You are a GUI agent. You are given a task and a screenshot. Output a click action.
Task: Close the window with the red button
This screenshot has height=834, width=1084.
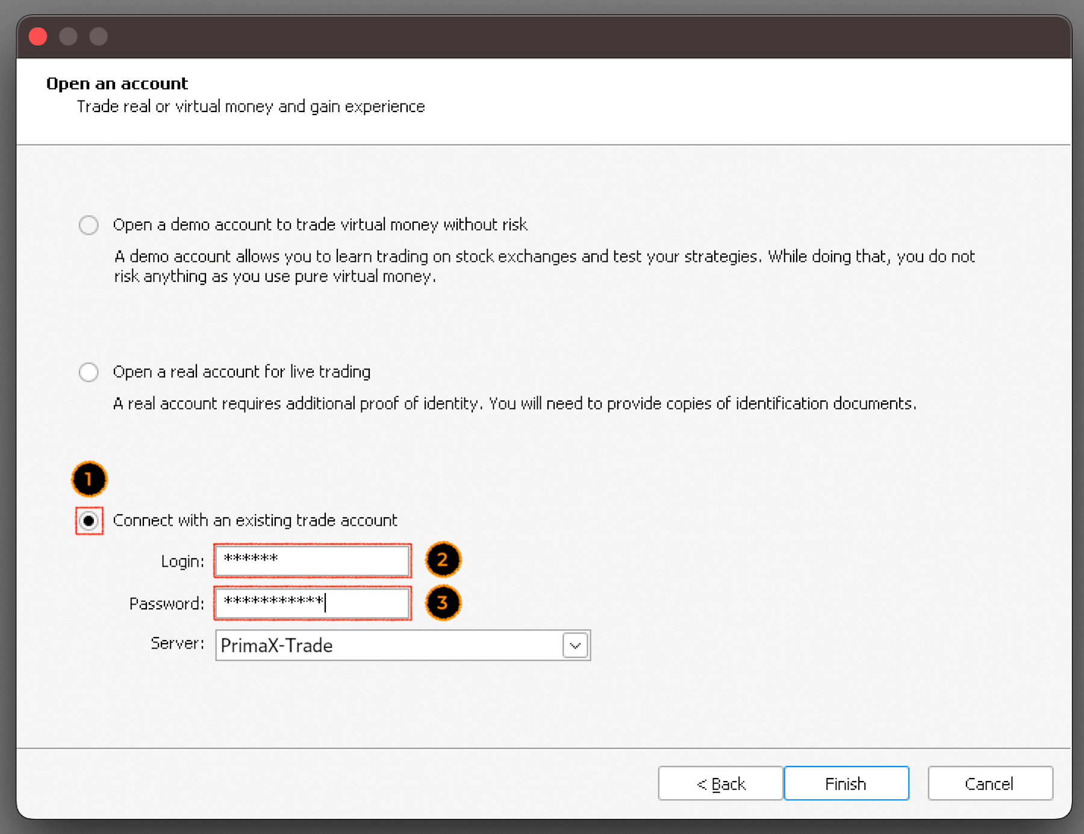tap(38, 37)
